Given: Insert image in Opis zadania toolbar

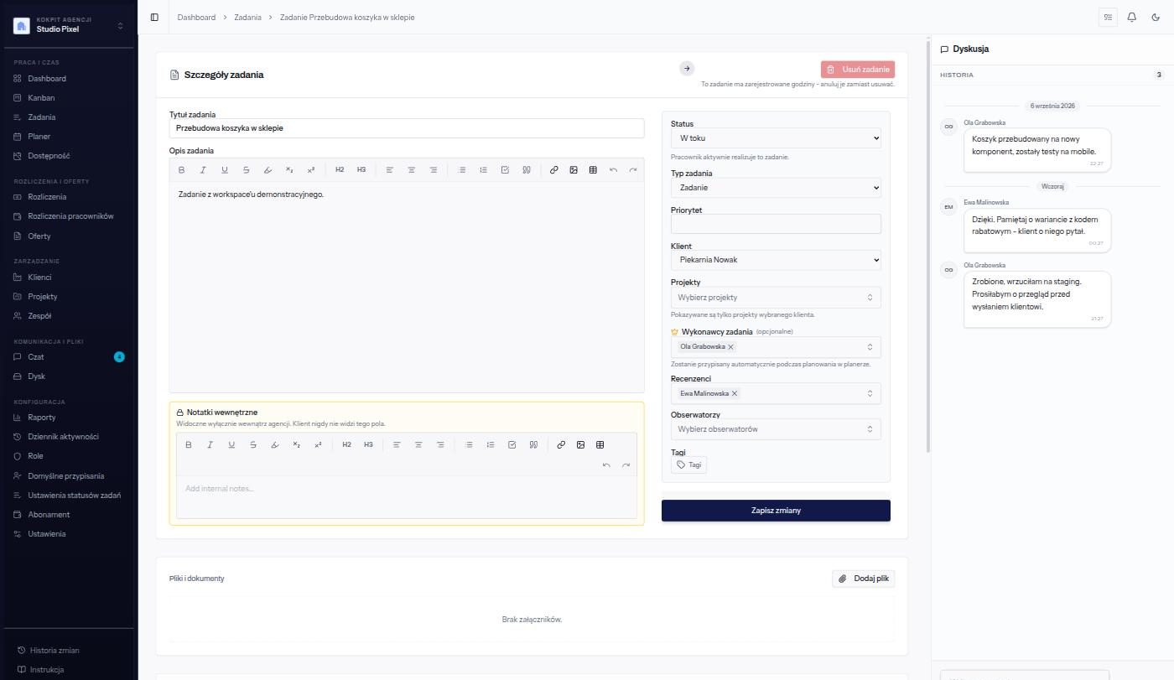Looking at the screenshot, I should point(574,169).
